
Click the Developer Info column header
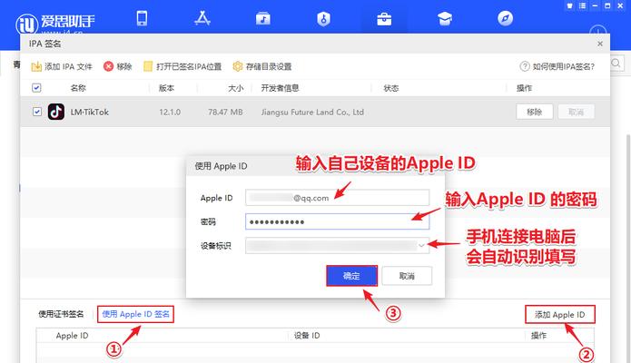280,88
